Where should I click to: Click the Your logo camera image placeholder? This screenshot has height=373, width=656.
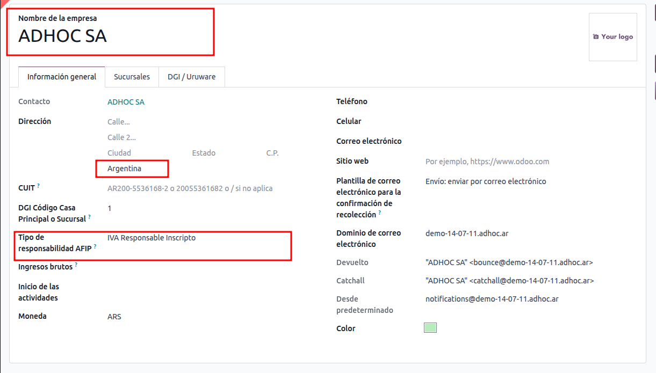pyautogui.click(x=612, y=37)
